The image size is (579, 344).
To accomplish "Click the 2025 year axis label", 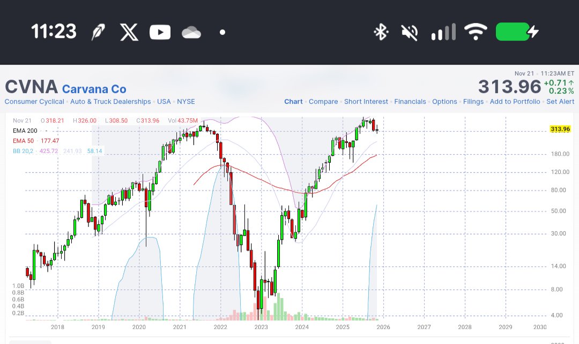I will click(x=343, y=327).
